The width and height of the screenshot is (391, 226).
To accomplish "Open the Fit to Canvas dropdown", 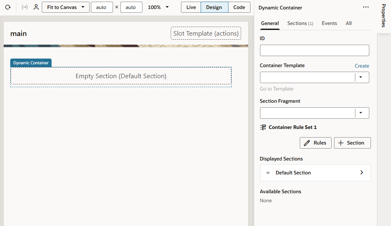I will [66, 7].
